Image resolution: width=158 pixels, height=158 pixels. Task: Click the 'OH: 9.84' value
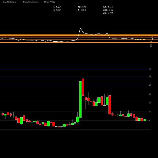tap(108, 10)
